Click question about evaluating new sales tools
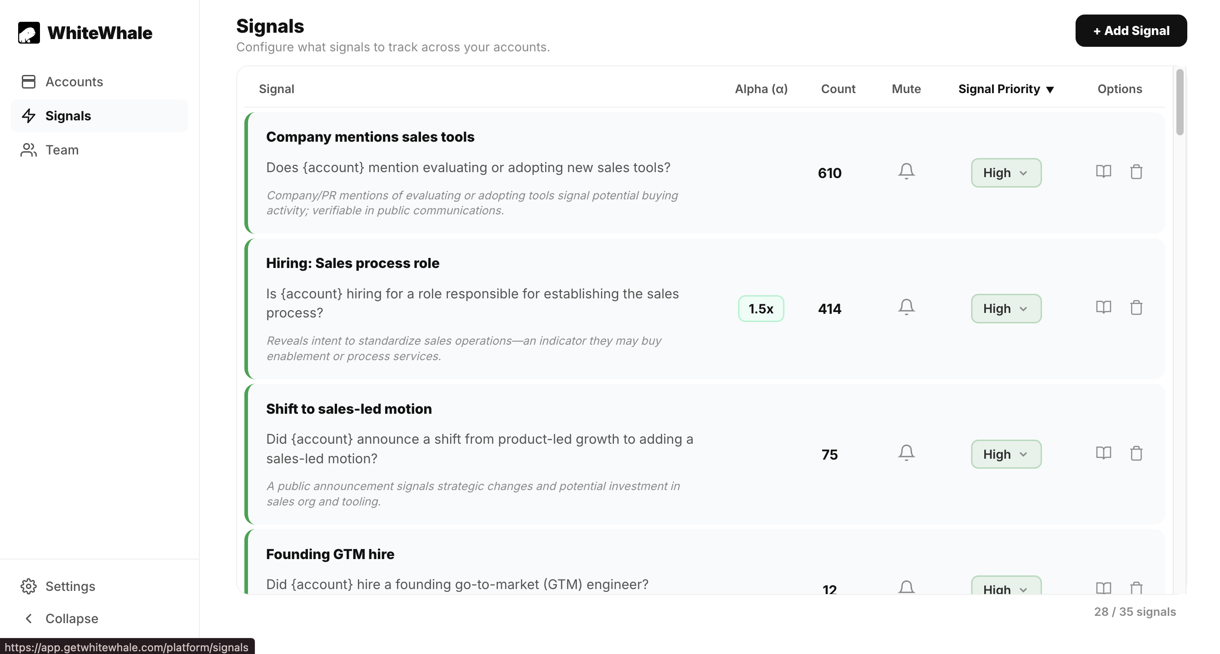1220x654 pixels. pos(468,168)
